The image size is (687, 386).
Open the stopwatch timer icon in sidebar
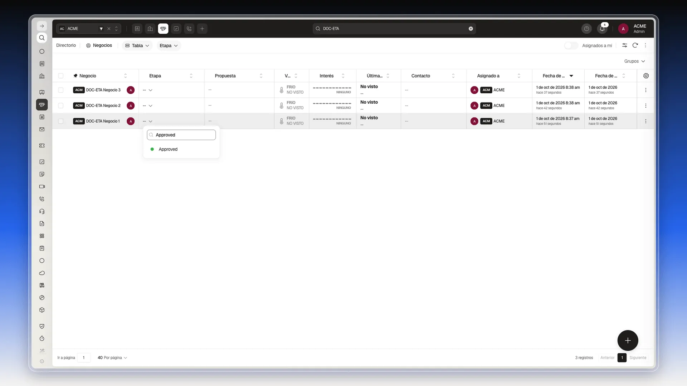(x=42, y=338)
